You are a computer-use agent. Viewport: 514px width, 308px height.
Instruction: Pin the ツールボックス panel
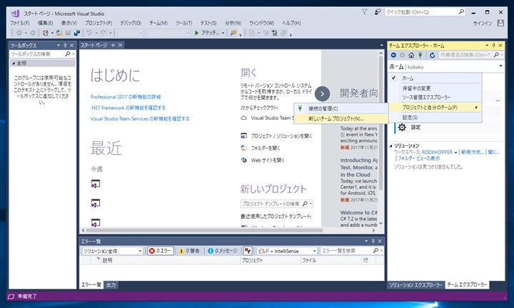65,45
